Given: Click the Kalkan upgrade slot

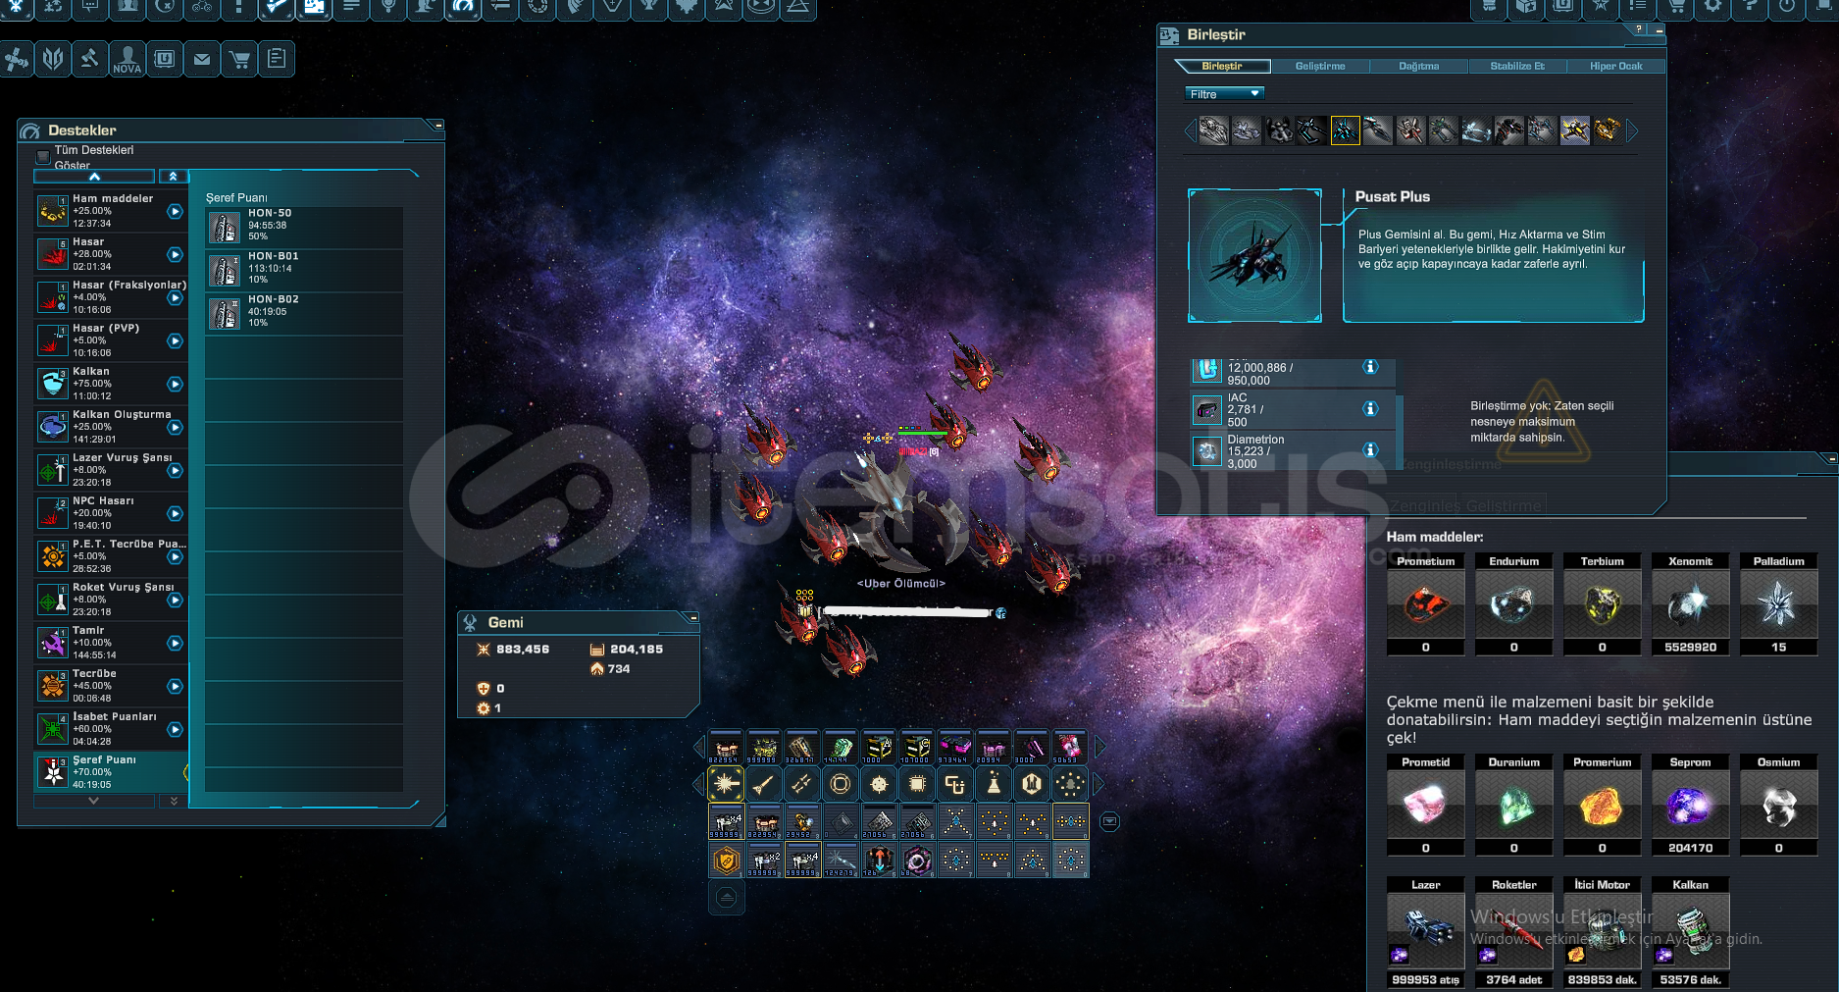Looking at the screenshot, I should point(1690,930).
